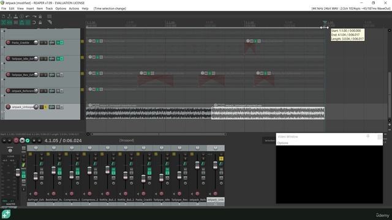
Task: Arm record on Pasta_Crackle track
Action: 8,42
